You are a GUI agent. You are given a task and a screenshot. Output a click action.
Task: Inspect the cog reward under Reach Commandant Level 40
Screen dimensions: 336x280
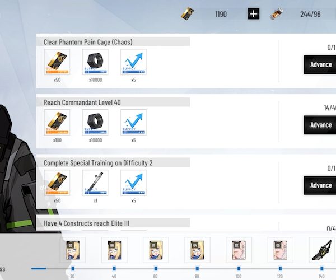pyautogui.click(x=95, y=123)
